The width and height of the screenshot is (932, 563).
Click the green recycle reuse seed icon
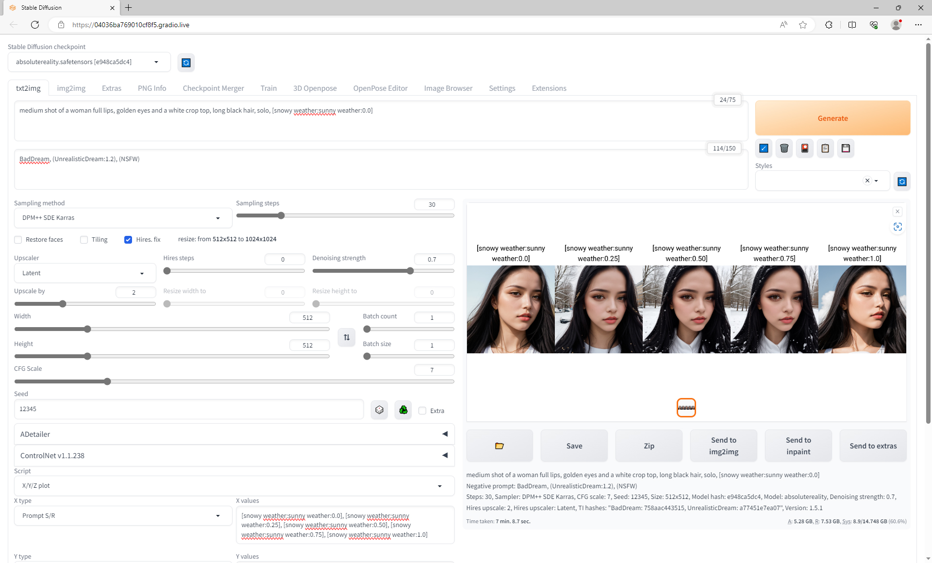coord(403,410)
